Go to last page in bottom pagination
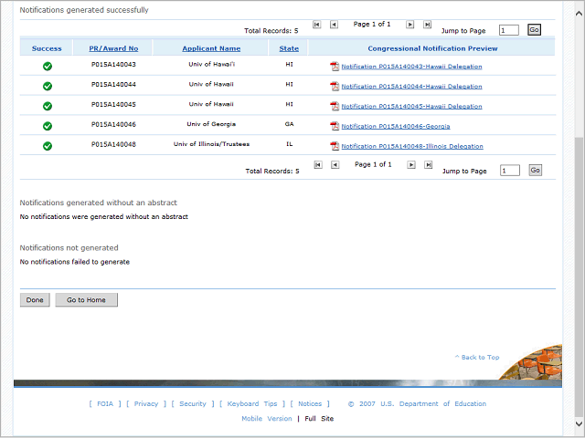Screen dimensions: 585x438 click(427, 165)
